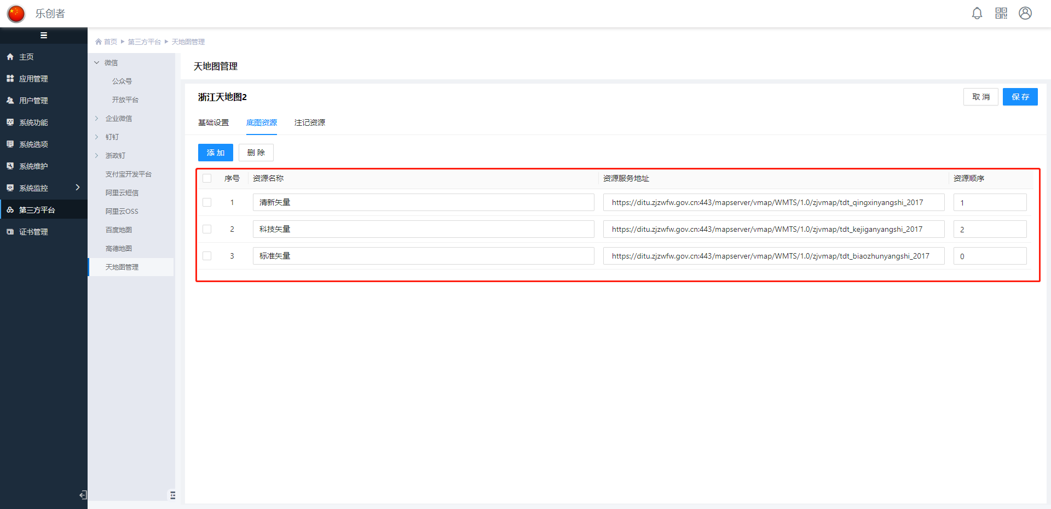This screenshot has height=509, width=1051.
Task: Select the checkbox for 标准矢量 row
Action: 207,256
